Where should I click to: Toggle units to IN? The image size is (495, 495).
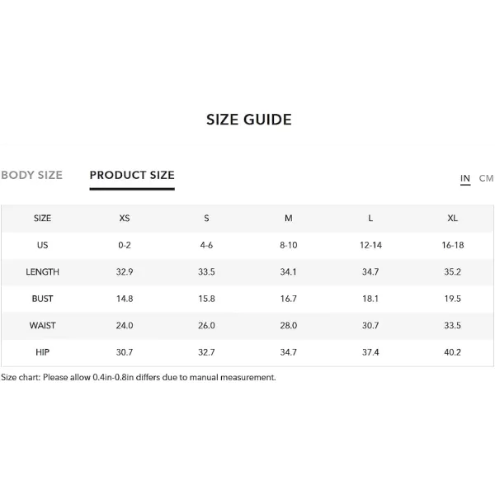tap(465, 178)
